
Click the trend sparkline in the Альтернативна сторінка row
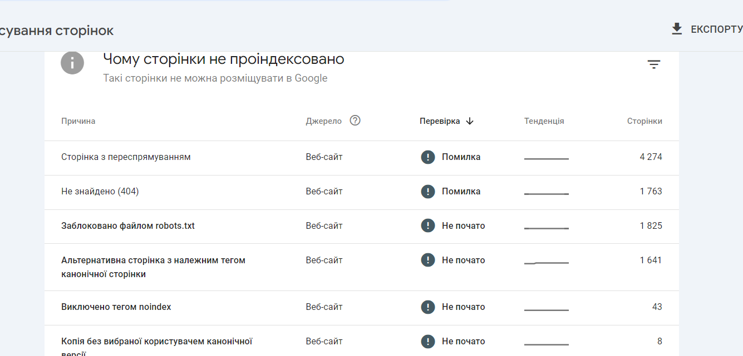(x=547, y=262)
